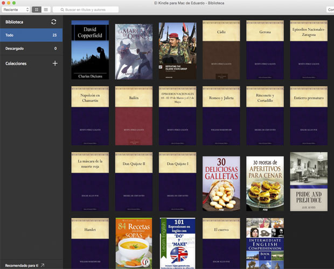Open 30 Deliciosas Galletas book
Viewport: 334px width, 269px height.
(x=221, y=184)
